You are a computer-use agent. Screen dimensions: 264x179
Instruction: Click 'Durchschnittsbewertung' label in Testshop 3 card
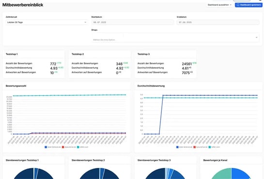(151, 68)
